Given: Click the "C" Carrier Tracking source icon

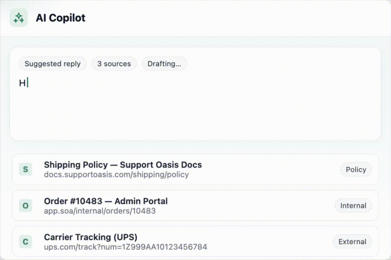Looking at the screenshot, I should (x=25, y=241).
